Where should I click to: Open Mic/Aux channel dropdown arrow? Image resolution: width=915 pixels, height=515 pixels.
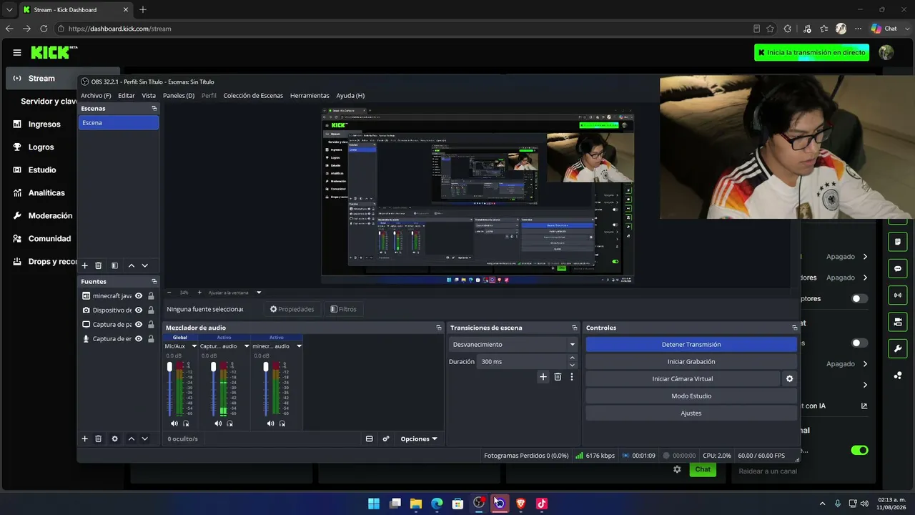coord(194,346)
